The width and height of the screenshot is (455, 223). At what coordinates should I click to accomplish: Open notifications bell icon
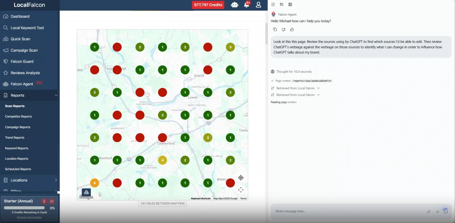(247, 5)
